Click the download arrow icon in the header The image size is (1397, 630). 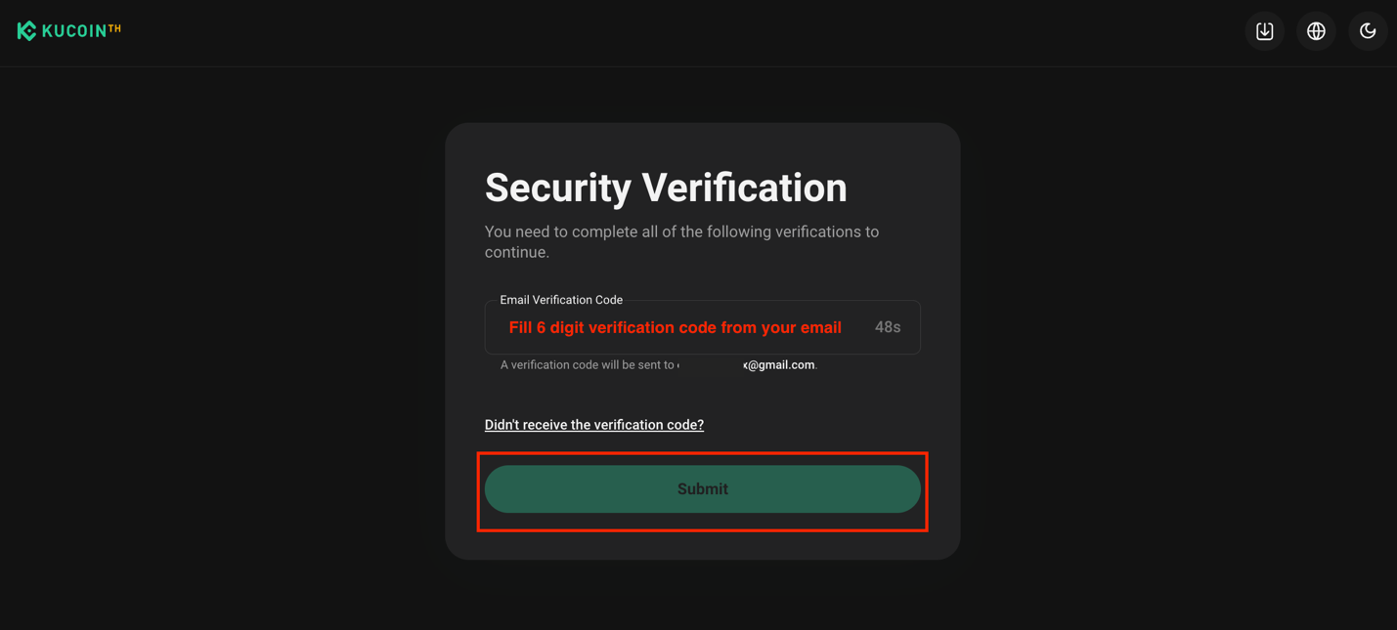1264,30
